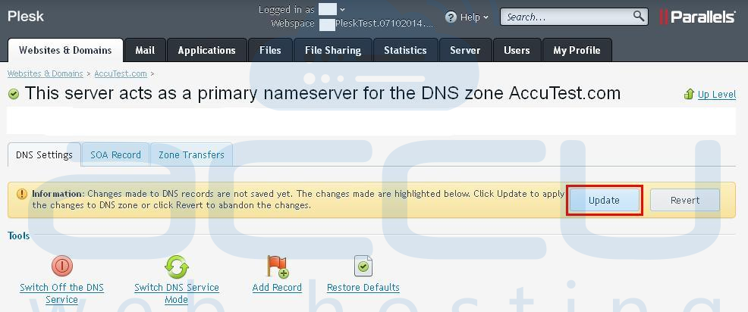Switch to the Files tab

270,50
